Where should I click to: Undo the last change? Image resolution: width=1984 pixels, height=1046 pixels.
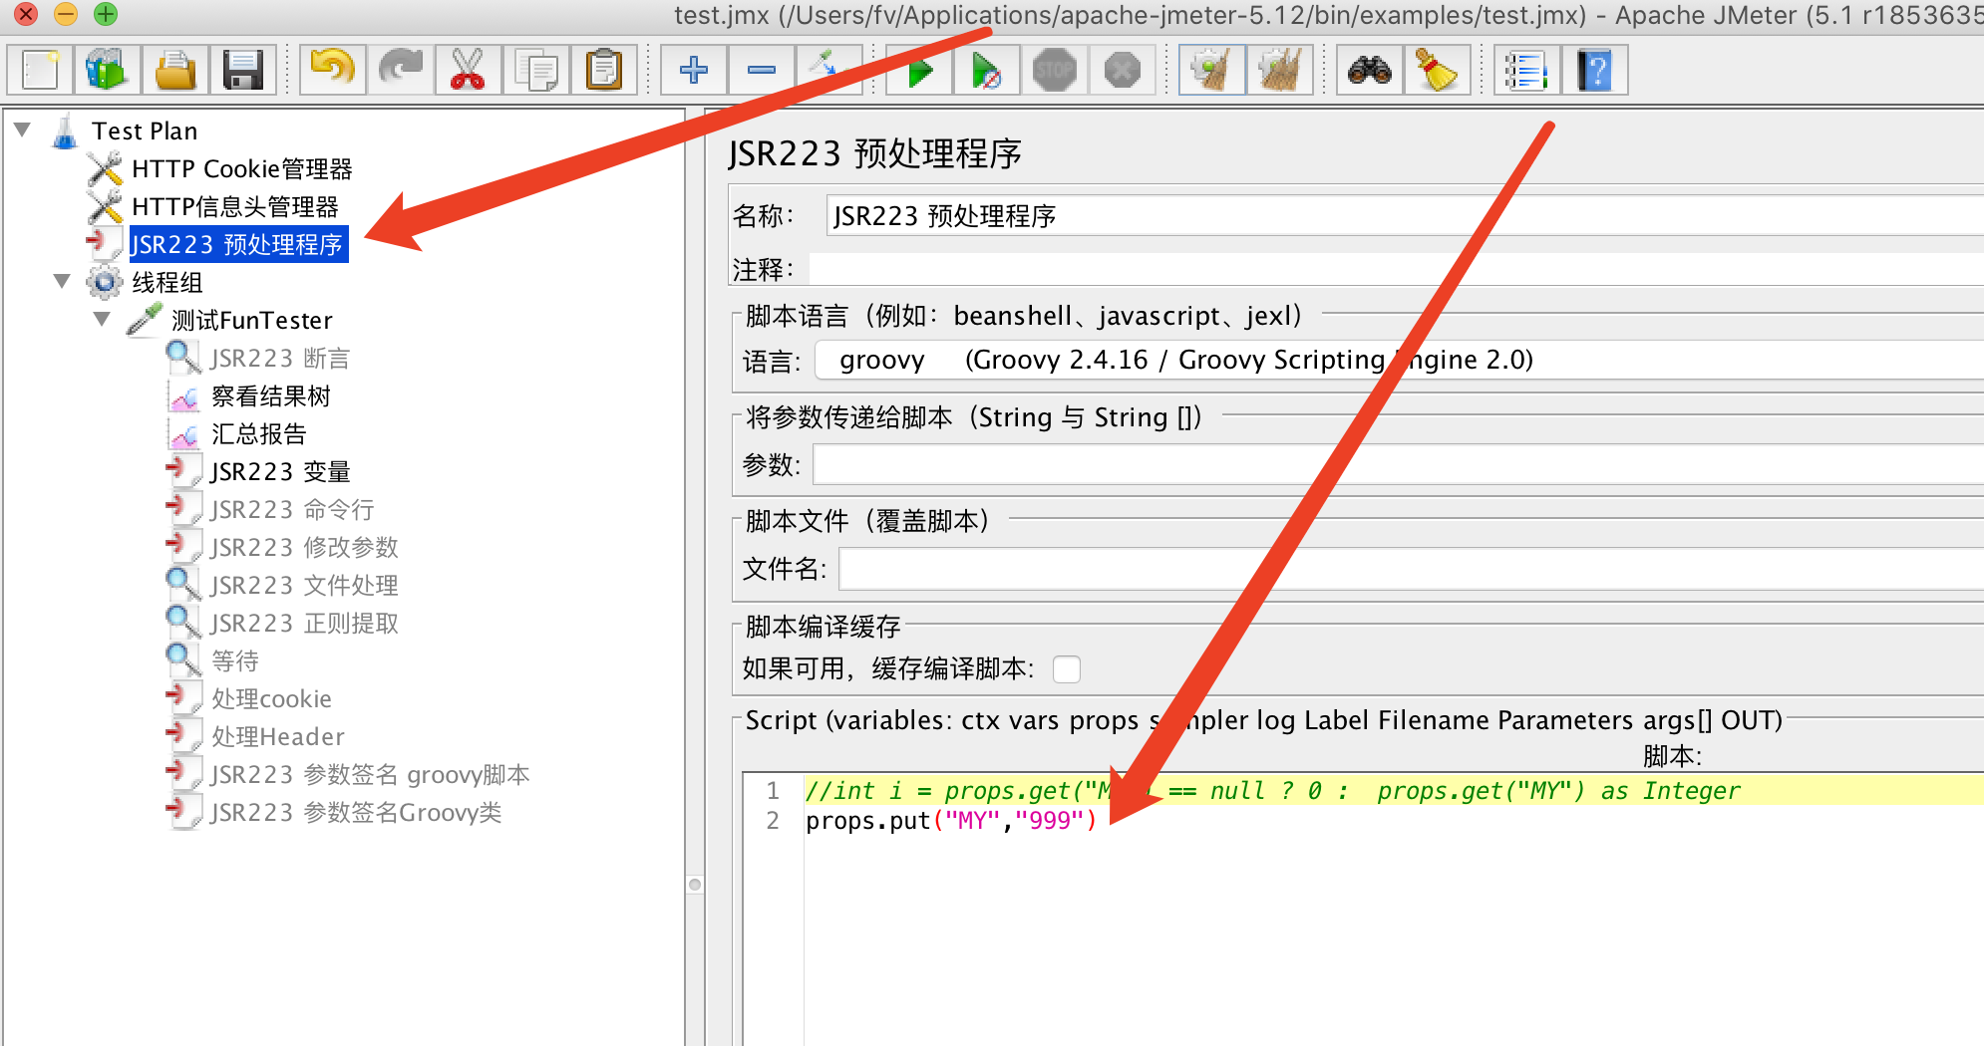click(333, 71)
